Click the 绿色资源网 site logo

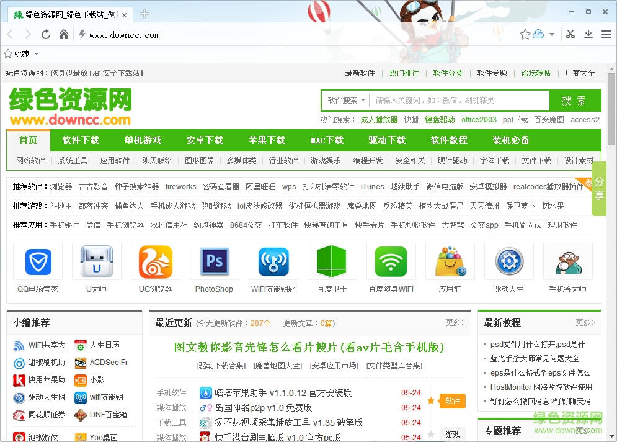(71, 106)
